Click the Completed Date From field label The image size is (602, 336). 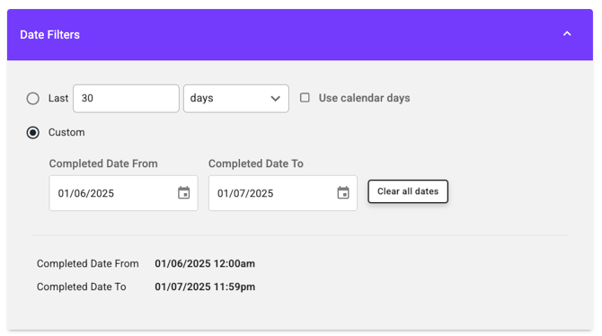[x=103, y=164]
